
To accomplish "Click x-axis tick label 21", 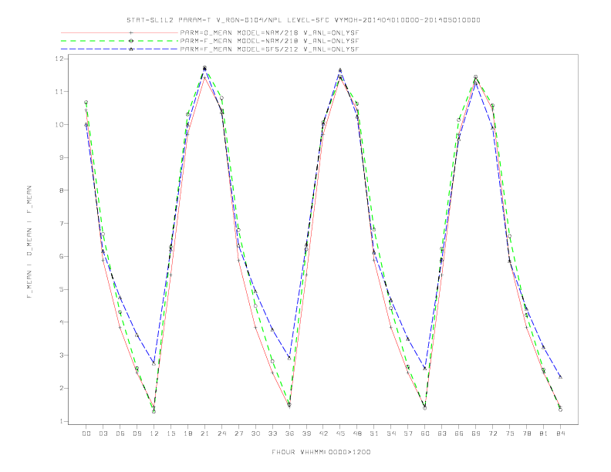I will click(x=204, y=433).
